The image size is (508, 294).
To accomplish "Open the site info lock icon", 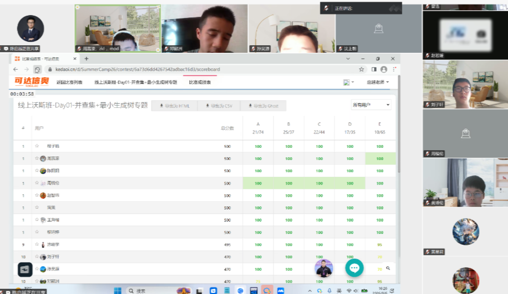I will [50, 69].
